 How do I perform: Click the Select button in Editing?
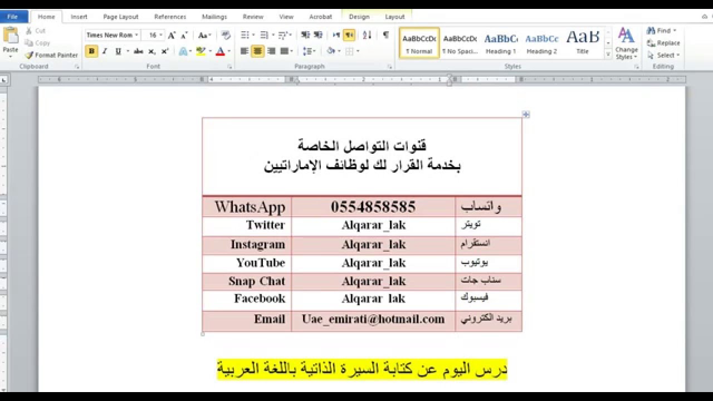(x=663, y=55)
